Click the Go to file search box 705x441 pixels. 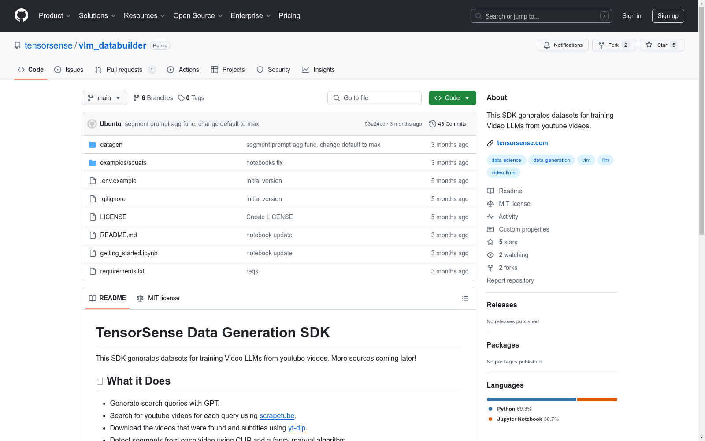coord(375,98)
